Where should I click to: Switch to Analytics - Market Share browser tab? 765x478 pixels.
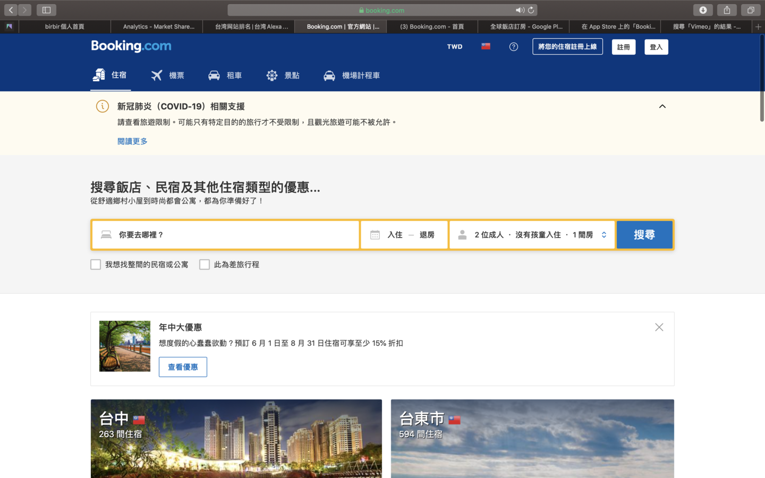click(x=157, y=27)
